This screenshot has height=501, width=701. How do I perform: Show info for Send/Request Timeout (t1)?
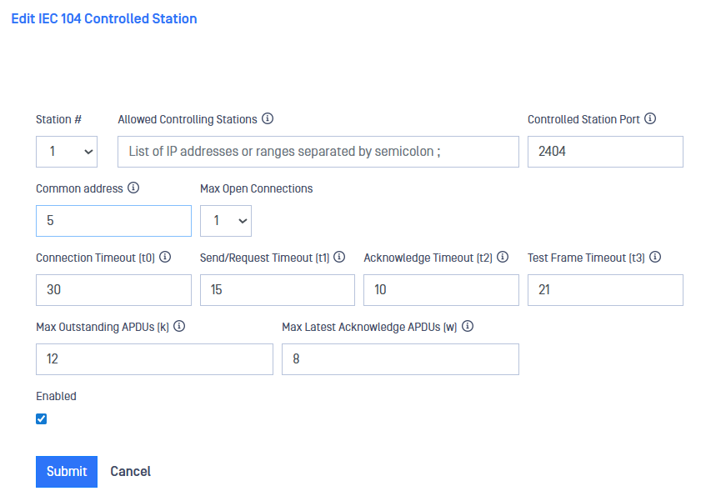coord(339,258)
